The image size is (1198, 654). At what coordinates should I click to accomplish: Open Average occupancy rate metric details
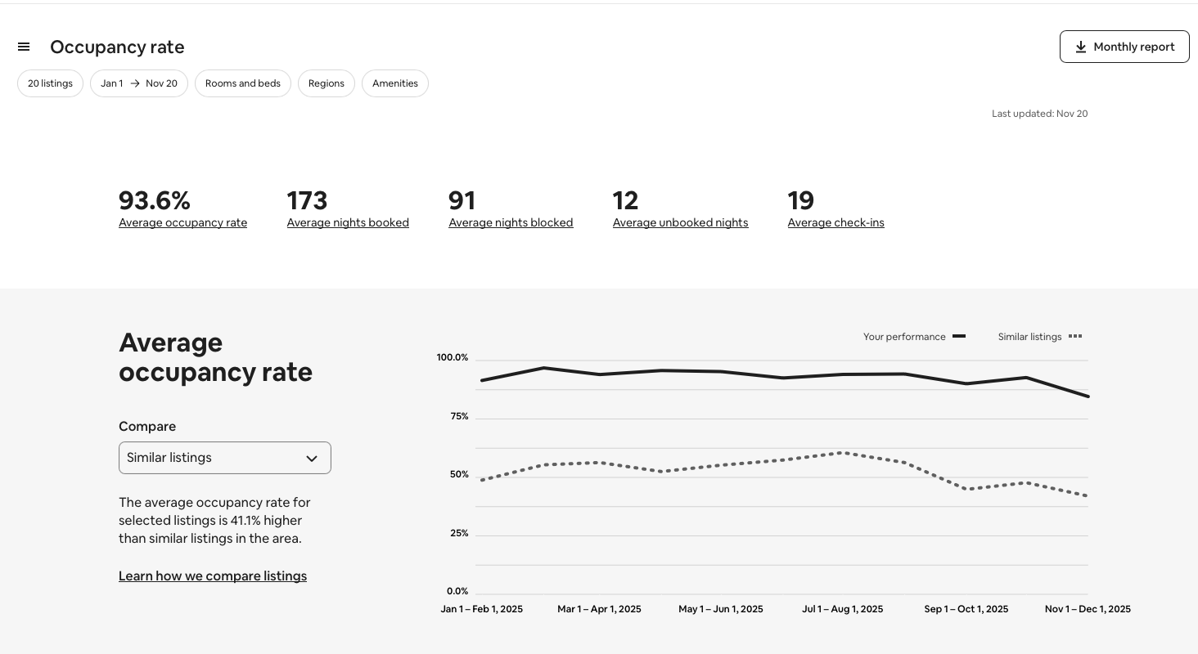click(x=182, y=222)
